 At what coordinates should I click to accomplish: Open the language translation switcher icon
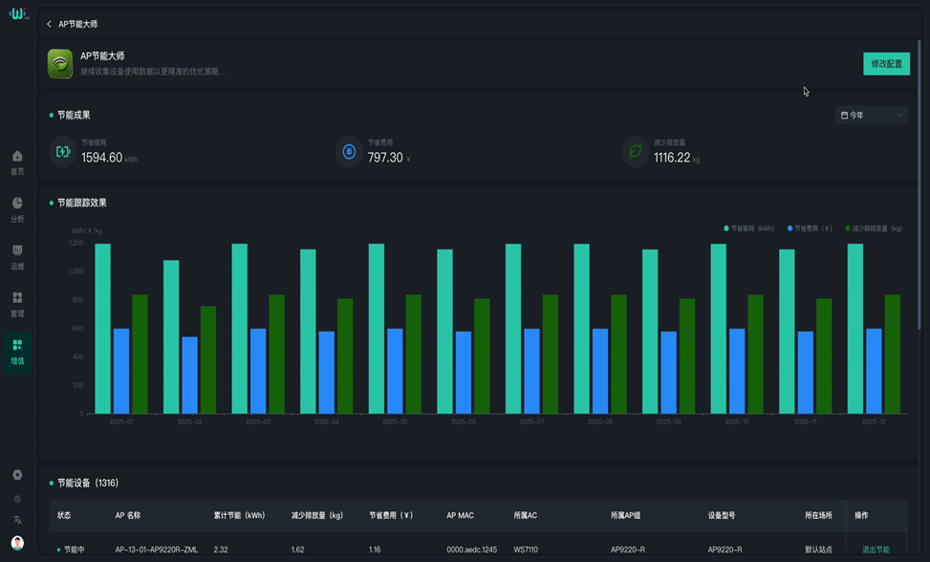coord(17,520)
